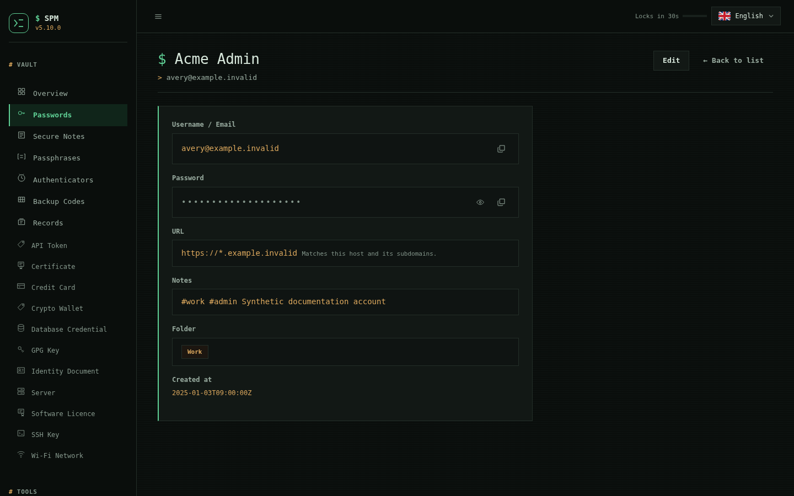Click the auto-lock countdown progress bar
This screenshot has height=496, width=794.
695,16
